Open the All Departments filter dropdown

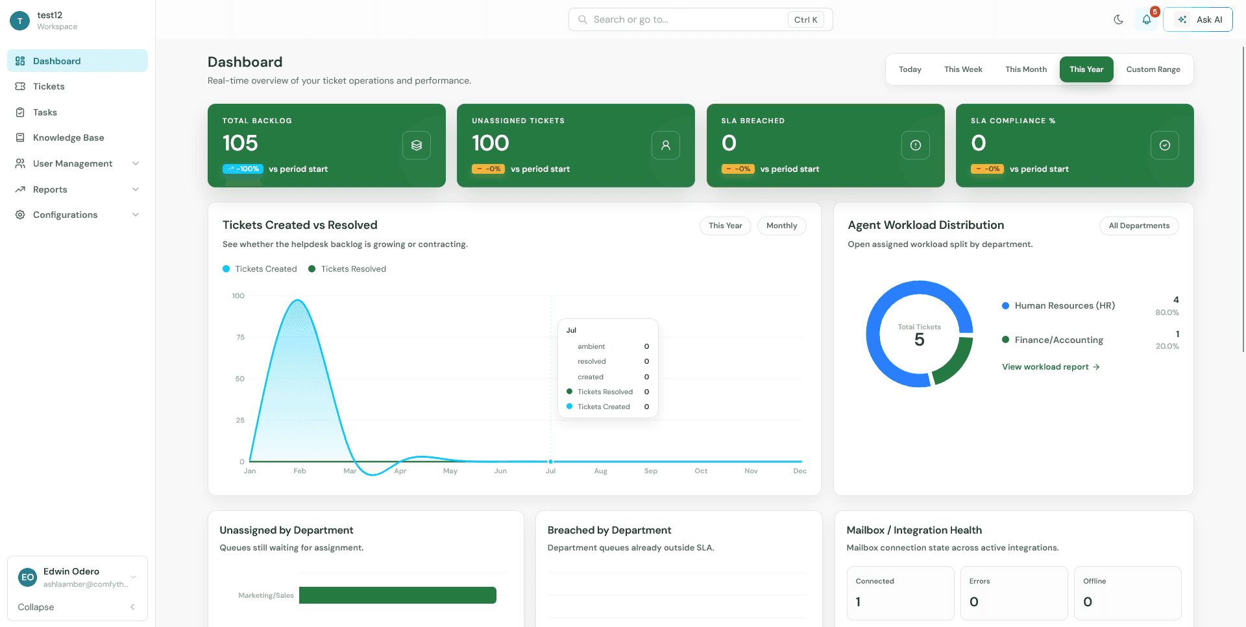[1139, 226]
